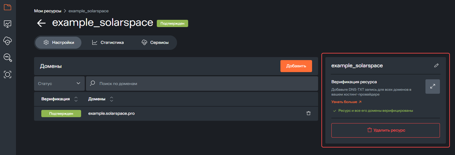The height and width of the screenshot is (155, 455).
Task: Switch to the Настройки tab
Action: click(x=58, y=43)
